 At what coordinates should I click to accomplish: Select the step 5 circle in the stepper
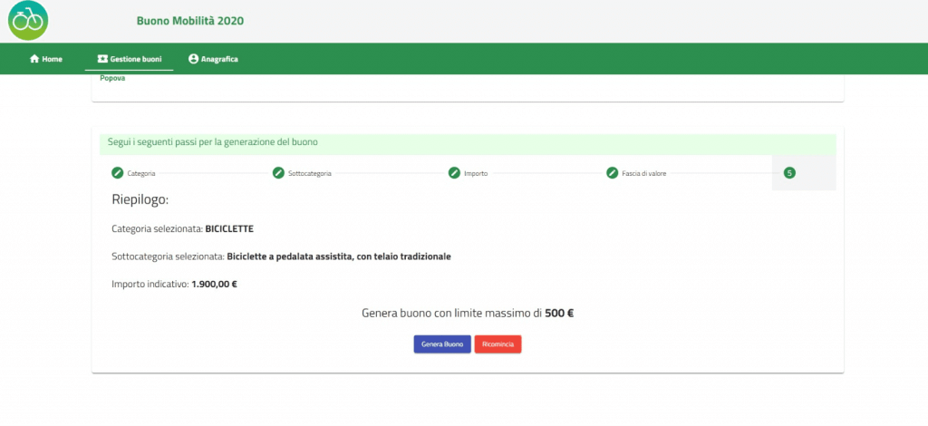pos(789,173)
